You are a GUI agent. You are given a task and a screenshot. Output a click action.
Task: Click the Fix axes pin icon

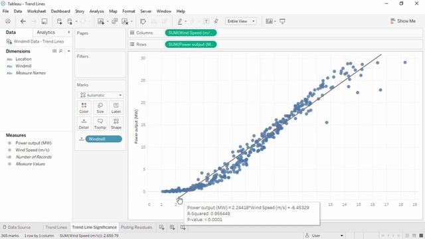click(x=216, y=21)
